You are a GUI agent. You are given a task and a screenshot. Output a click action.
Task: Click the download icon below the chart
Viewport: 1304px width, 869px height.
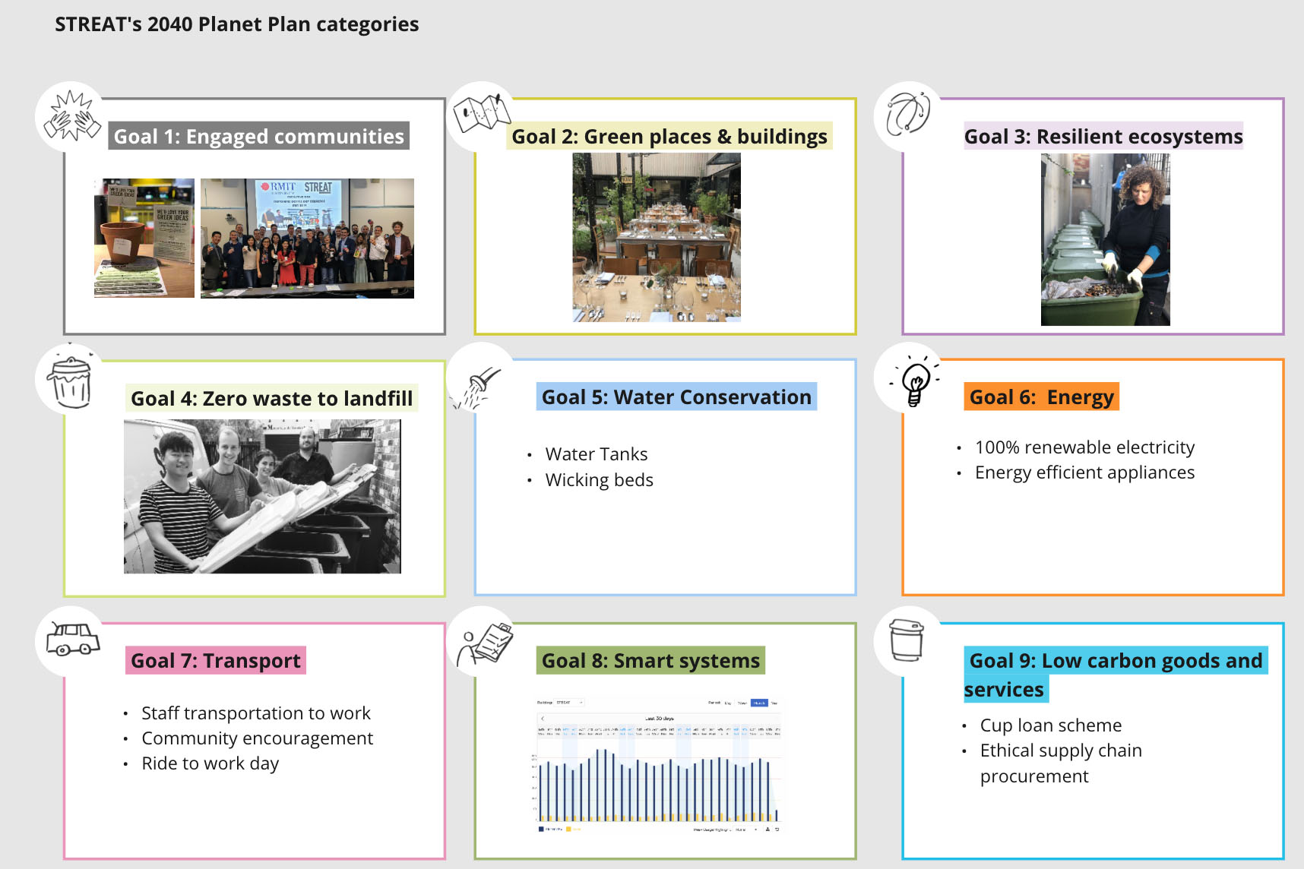click(x=768, y=829)
